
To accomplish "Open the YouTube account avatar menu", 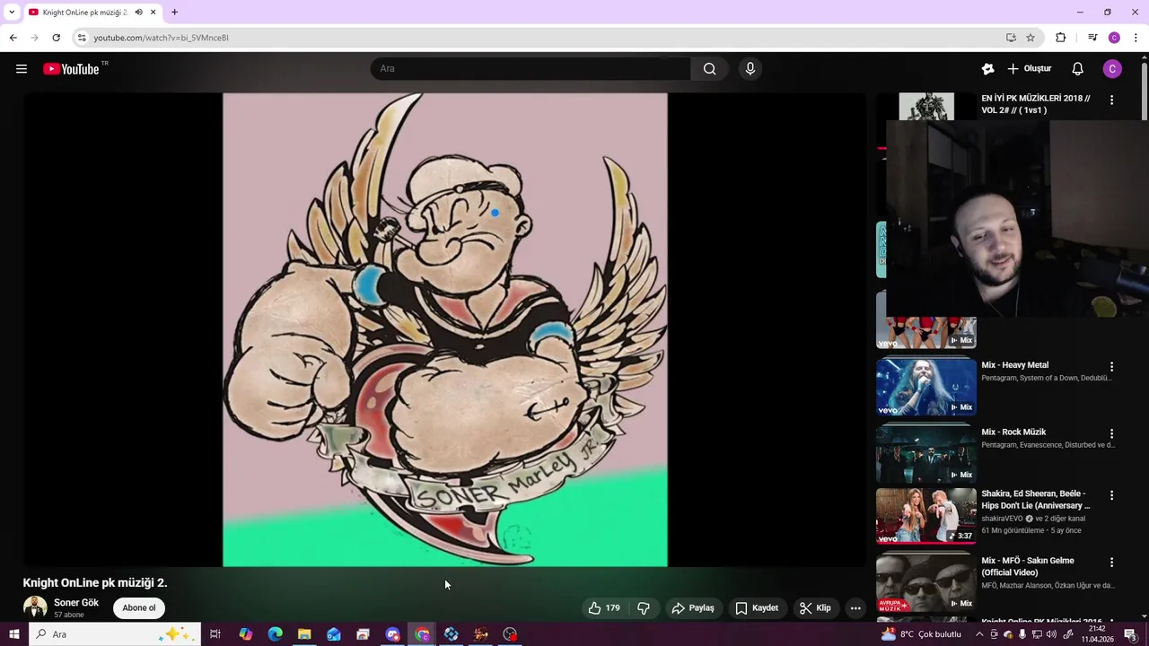I will [x=1112, y=69].
